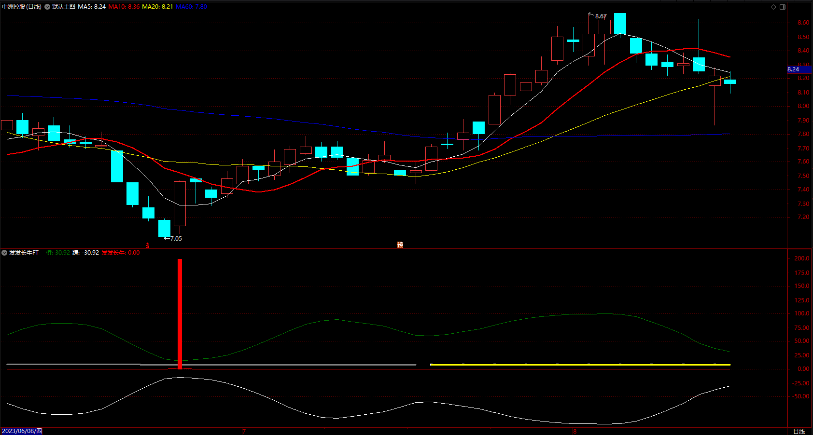Click the red 发发长牛: 0.00 value
This screenshot has width=813, height=435.
tap(121, 253)
